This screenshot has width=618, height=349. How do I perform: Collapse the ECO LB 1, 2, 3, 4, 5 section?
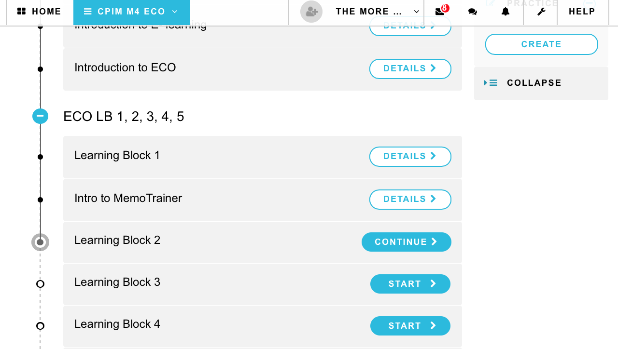[40, 116]
